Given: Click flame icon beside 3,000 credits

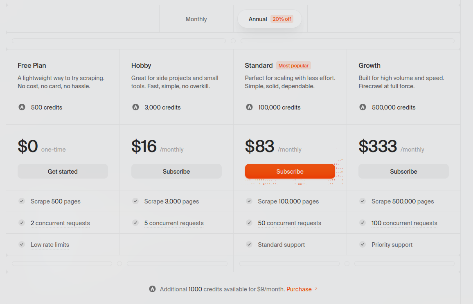Looking at the screenshot, I should [135, 107].
